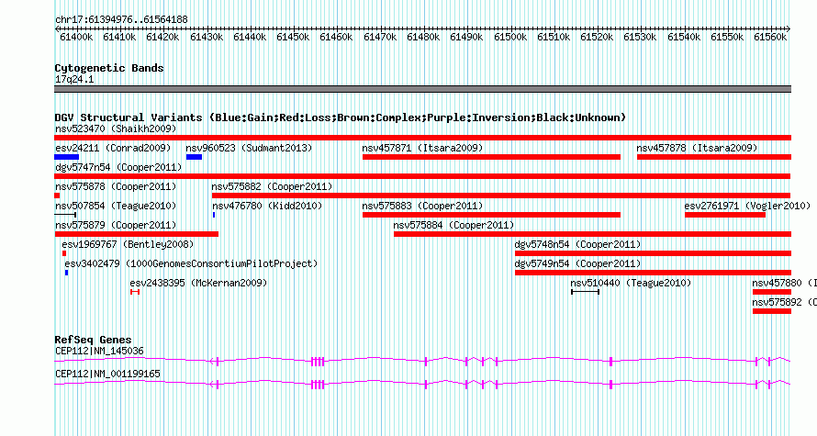817x436 pixels.
Task: Click the nsv523470 (Shaikh2009) variant label
Action: pos(116,129)
